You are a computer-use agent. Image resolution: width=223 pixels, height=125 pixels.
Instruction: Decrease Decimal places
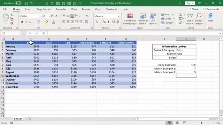118,22
